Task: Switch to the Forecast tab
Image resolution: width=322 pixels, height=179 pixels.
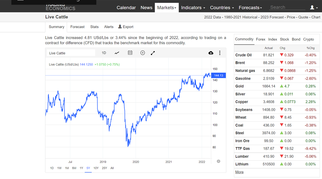Action: 77,27
